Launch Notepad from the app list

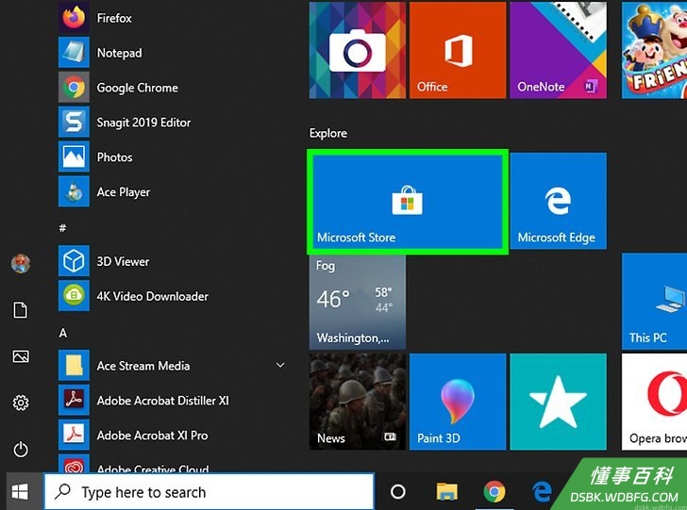click(119, 53)
